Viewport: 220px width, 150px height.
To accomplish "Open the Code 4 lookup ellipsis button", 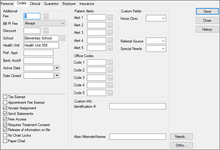I will (110, 85).
